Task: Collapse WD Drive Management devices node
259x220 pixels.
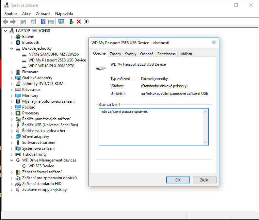Action: click(x=11, y=160)
